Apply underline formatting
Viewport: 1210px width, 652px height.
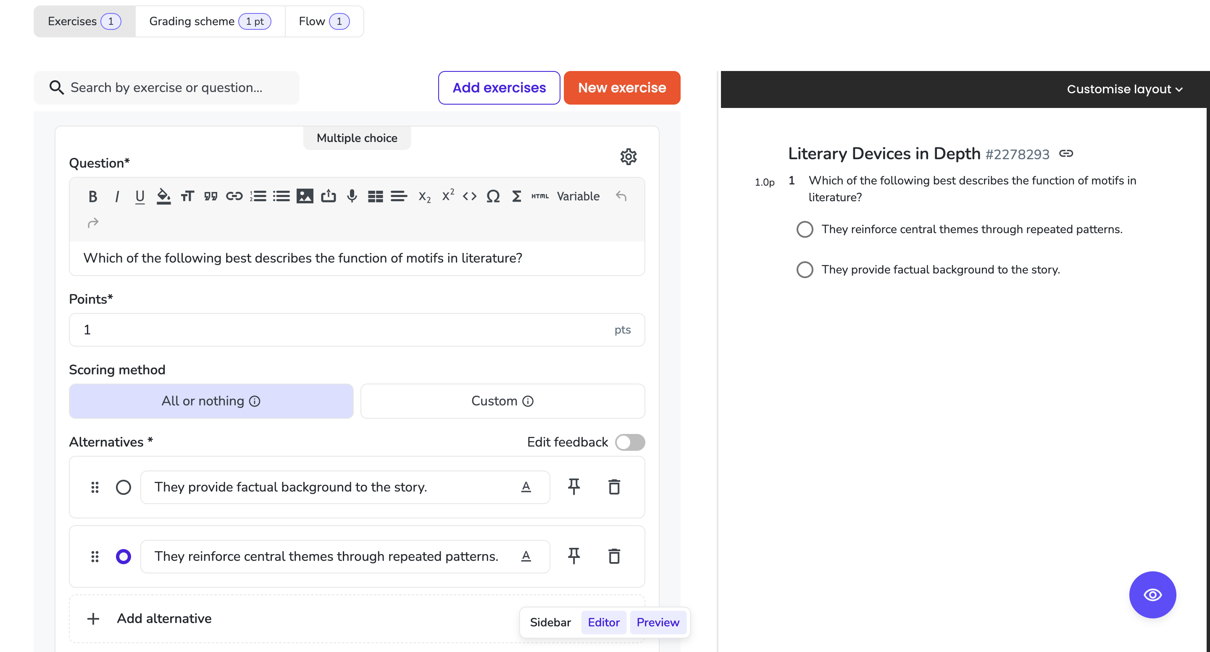click(x=139, y=196)
